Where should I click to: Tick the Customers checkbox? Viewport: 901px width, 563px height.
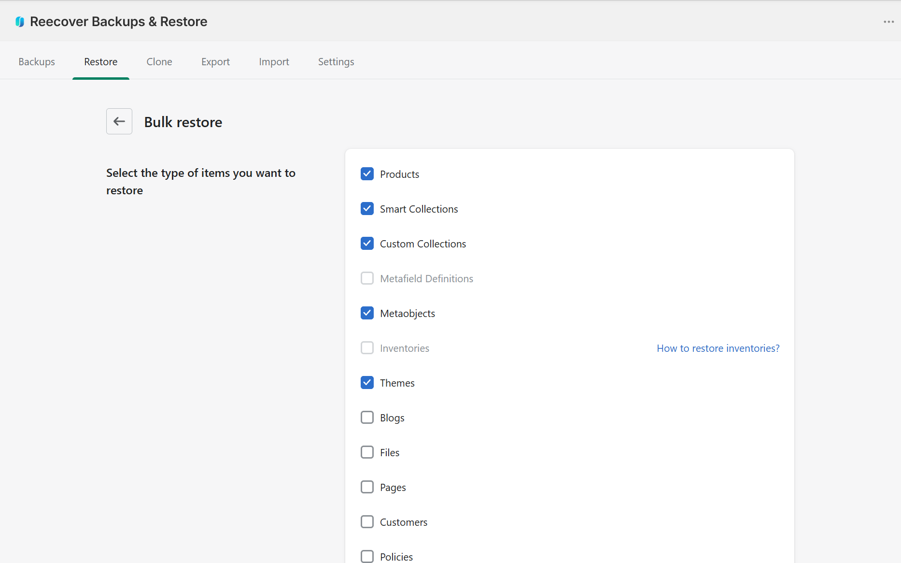tap(367, 522)
